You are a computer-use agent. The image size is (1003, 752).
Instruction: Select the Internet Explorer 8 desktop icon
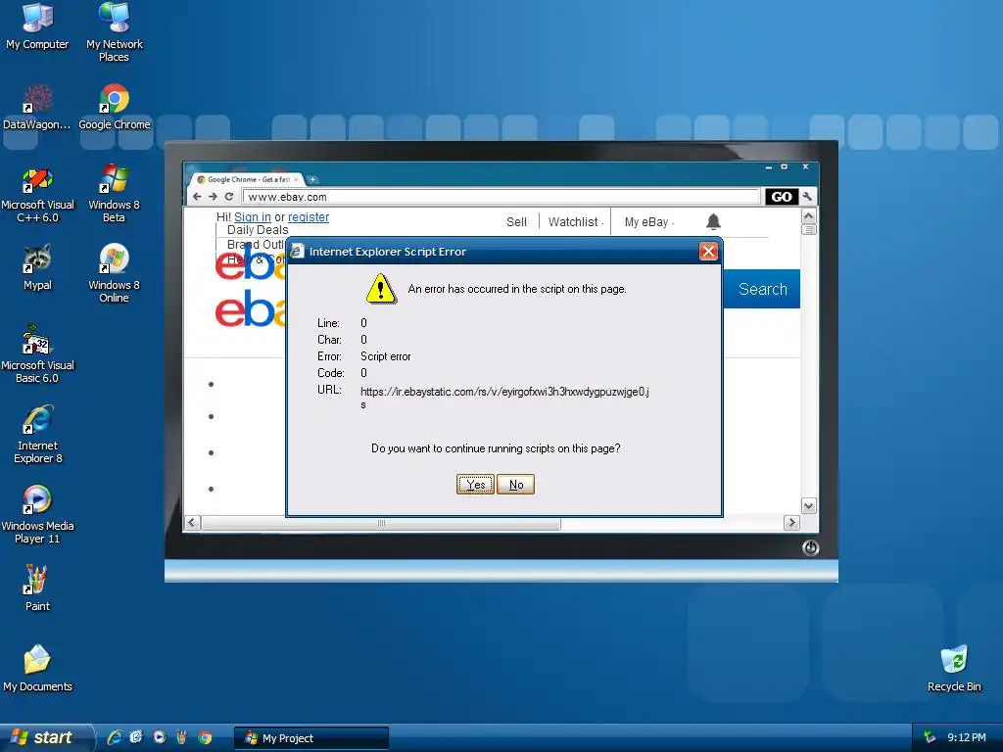(x=37, y=434)
